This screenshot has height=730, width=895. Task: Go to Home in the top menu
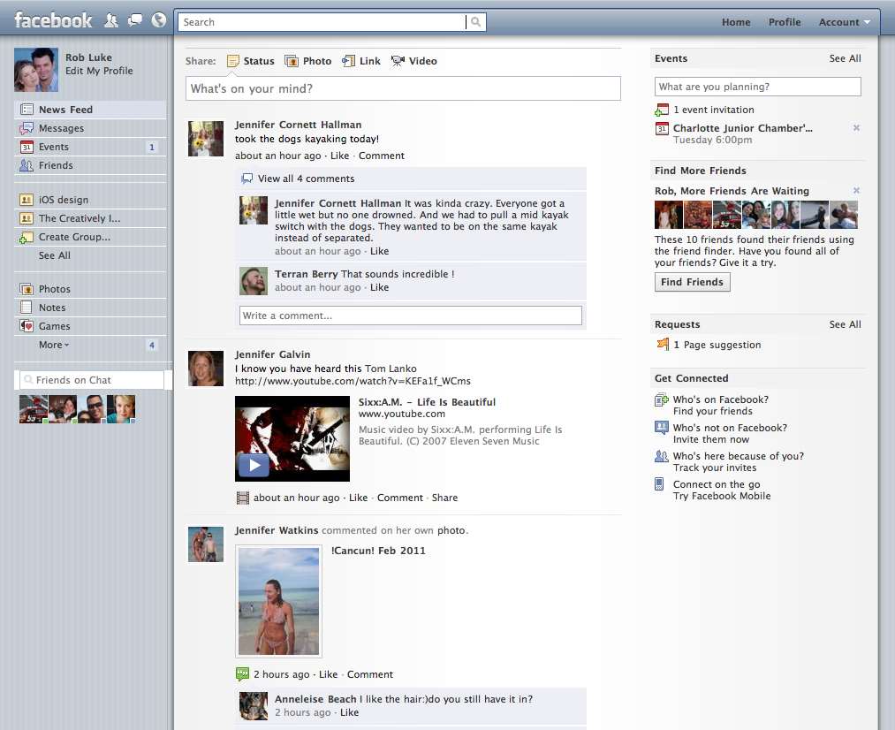pos(736,21)
